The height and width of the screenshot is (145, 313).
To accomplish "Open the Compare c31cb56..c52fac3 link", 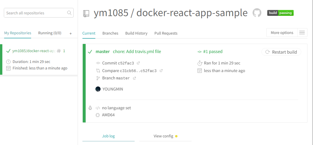I will tap(129, 71).
